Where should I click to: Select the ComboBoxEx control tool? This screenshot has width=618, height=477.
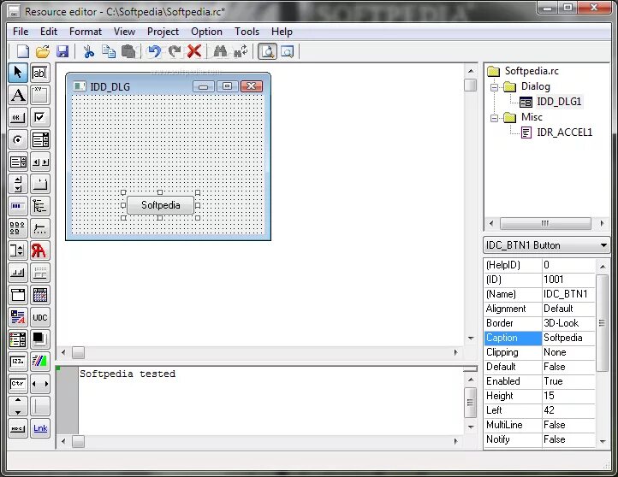coord(18,339)
